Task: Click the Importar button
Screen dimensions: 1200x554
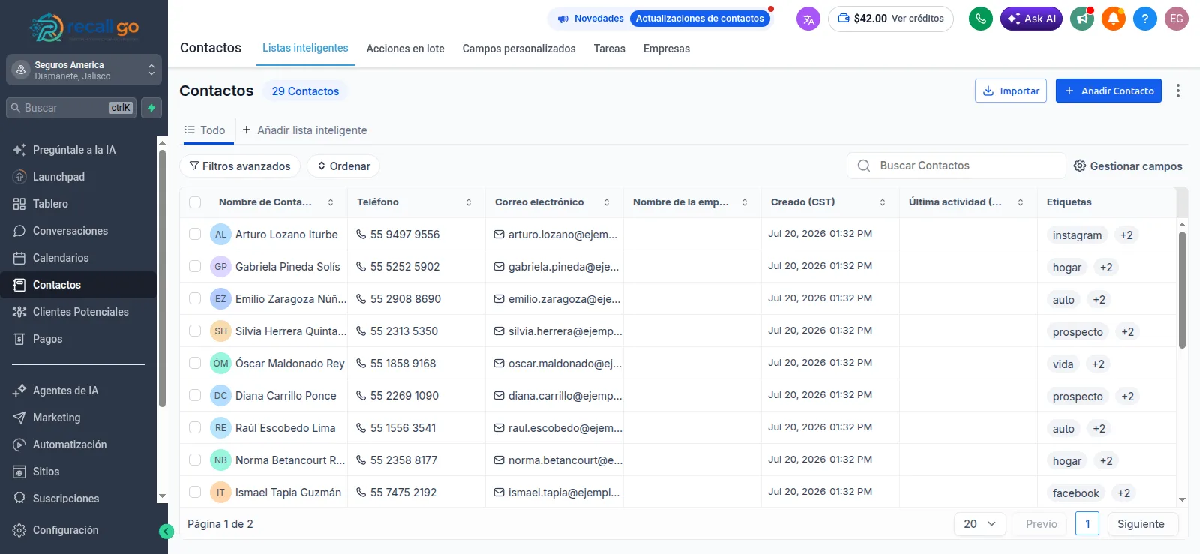Action: tap(1011, 91)
